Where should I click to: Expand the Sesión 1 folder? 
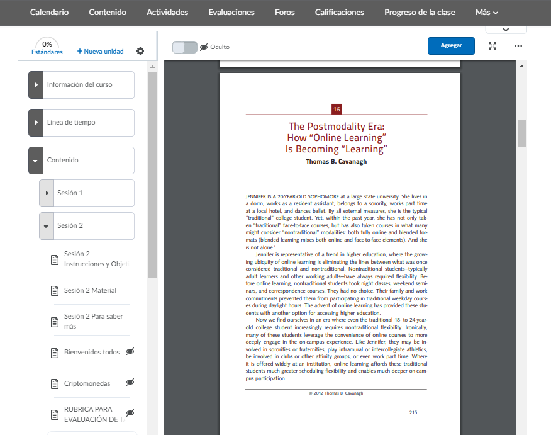point(47,193)
